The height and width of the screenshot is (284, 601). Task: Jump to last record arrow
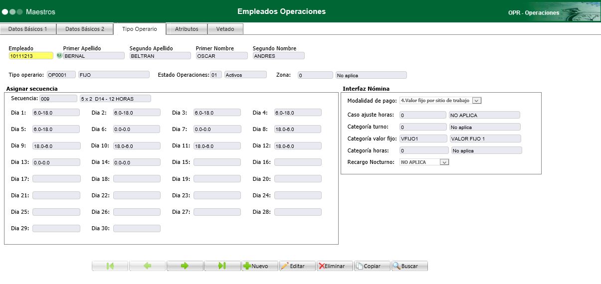pyautogui.click(x=222, y=266)
